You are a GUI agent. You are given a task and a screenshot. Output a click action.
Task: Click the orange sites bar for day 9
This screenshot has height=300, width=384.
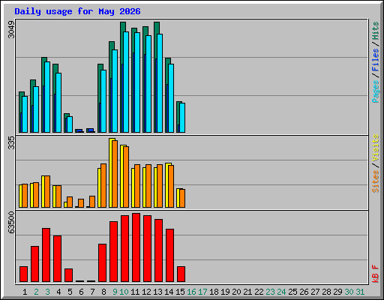(x=115, y=174)
